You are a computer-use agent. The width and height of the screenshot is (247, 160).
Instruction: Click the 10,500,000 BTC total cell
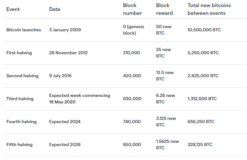pyautogui.click(x=204, y=30)
